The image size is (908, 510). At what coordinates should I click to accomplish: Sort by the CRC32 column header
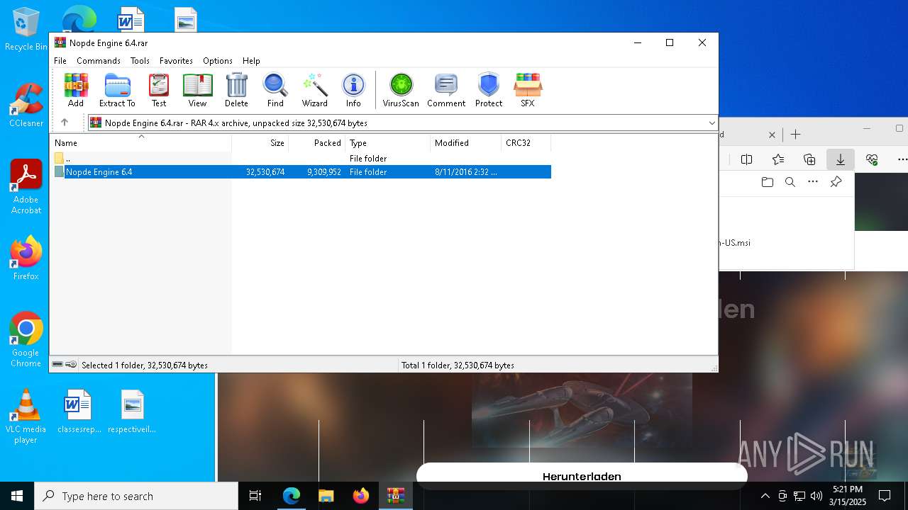coord(526,143)
